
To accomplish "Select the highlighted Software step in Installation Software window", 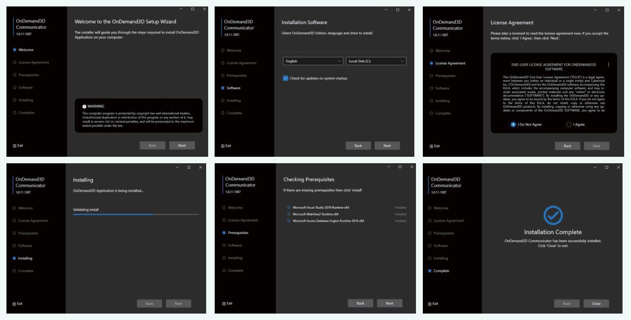I will tap(231, 88).
